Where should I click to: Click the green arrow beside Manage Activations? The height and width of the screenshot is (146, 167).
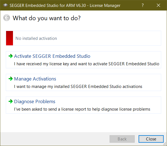[11, 79]
